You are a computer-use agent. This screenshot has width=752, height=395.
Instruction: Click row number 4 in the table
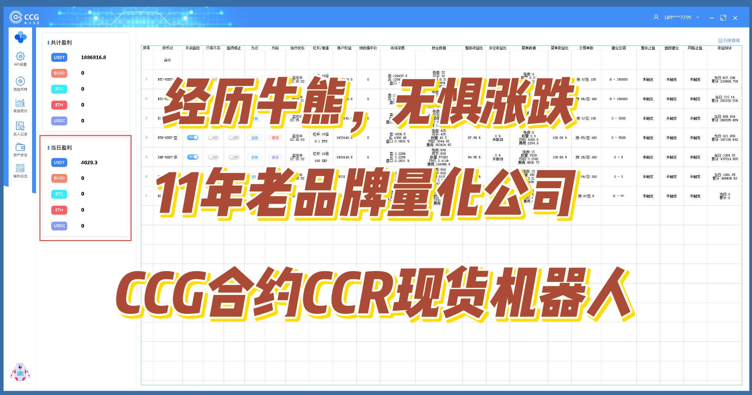point(146,138)
